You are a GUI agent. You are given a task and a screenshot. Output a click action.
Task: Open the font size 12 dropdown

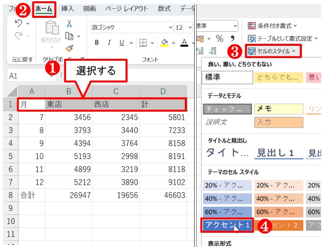pos(190,27)
